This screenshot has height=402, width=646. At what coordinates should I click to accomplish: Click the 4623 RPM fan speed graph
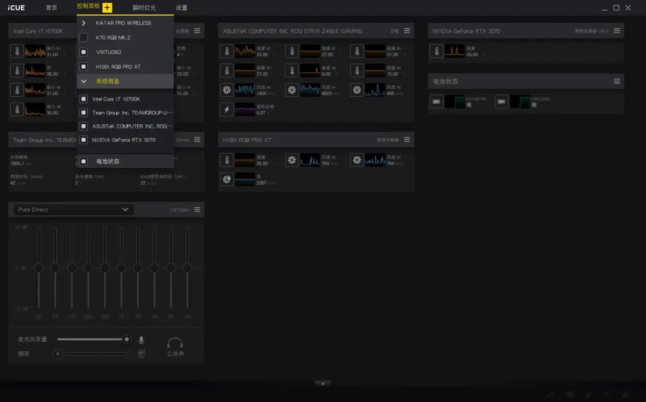(310, 90)
